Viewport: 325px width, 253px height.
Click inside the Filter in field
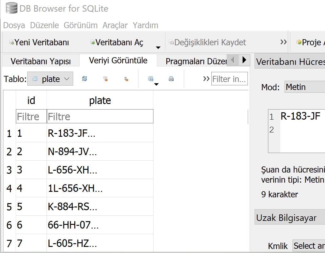229,79
